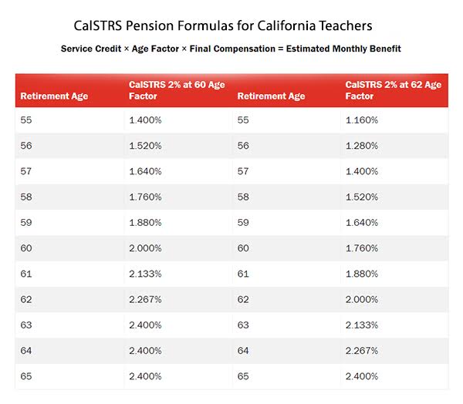This screenshot has width=463, height=404.
Task: Select age 60 in the leftmost Retirement Age column
Action: [28, 248]
